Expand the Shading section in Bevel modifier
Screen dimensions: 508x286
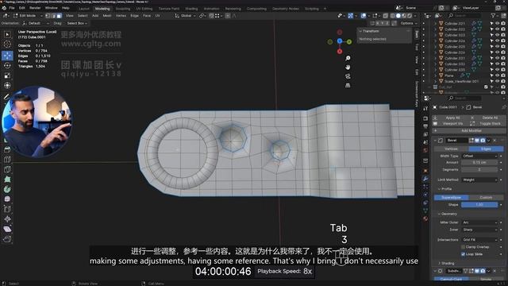point(446,263)
